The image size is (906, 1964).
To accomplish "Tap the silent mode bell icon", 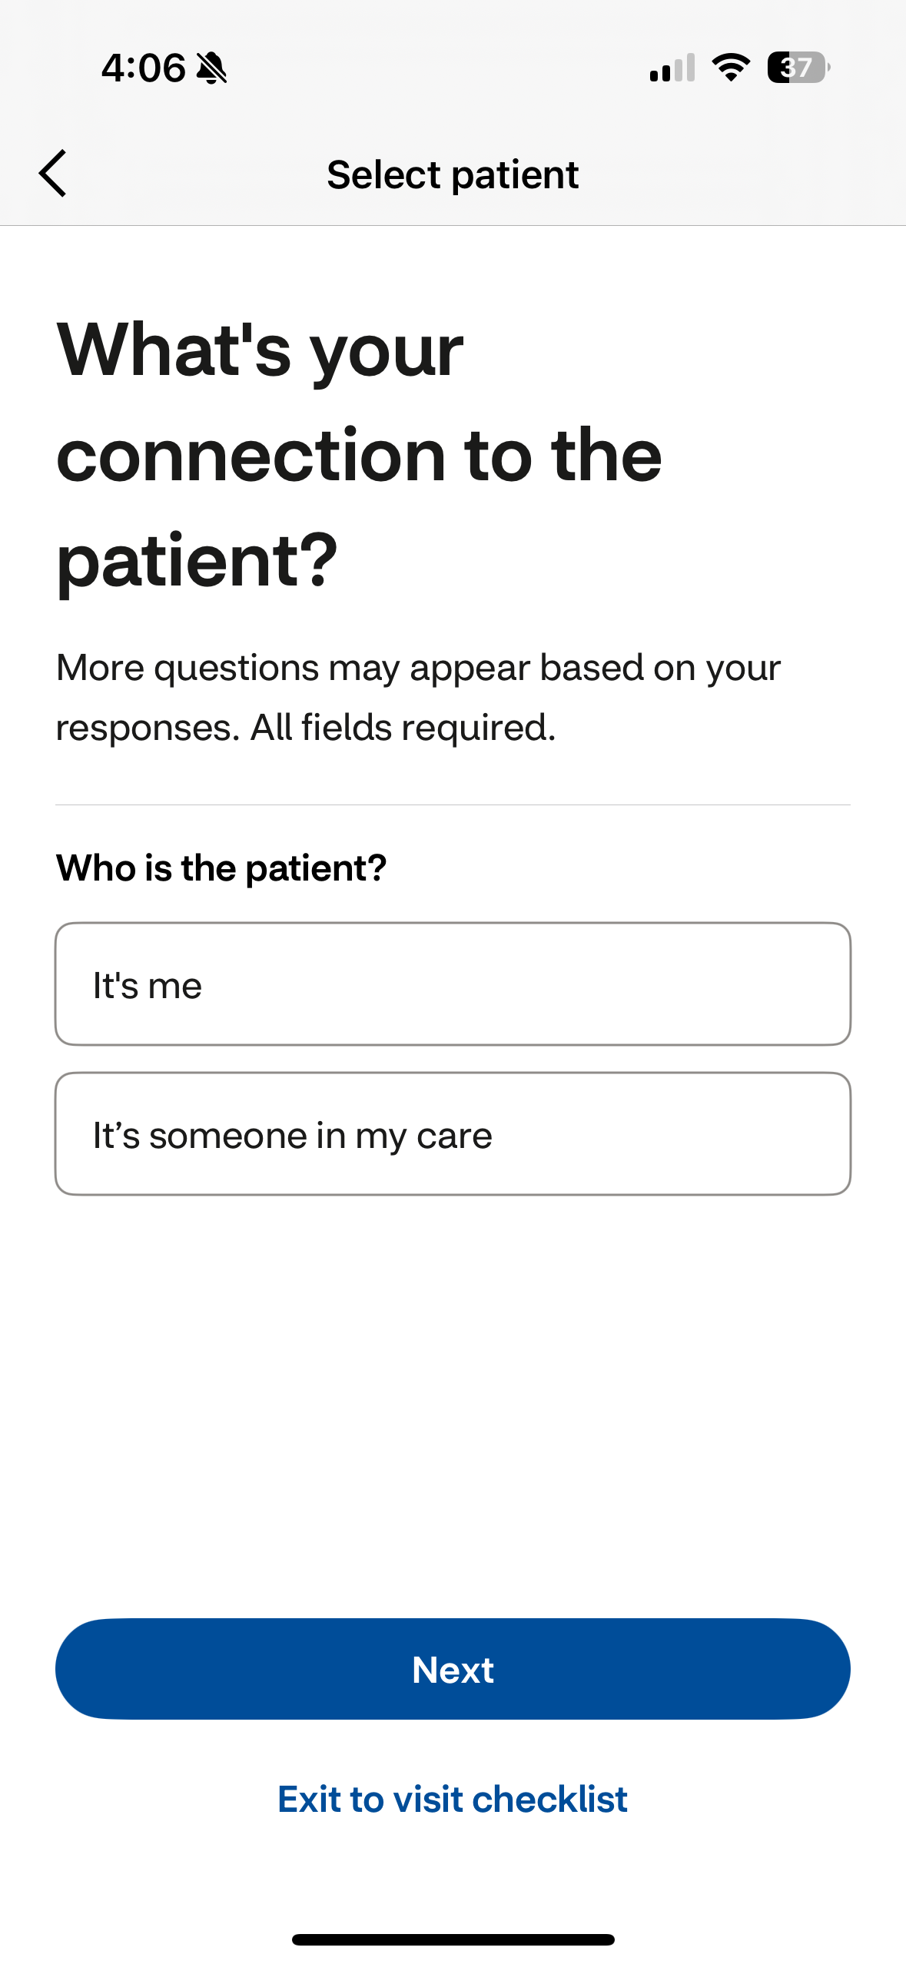I will 211,68.
